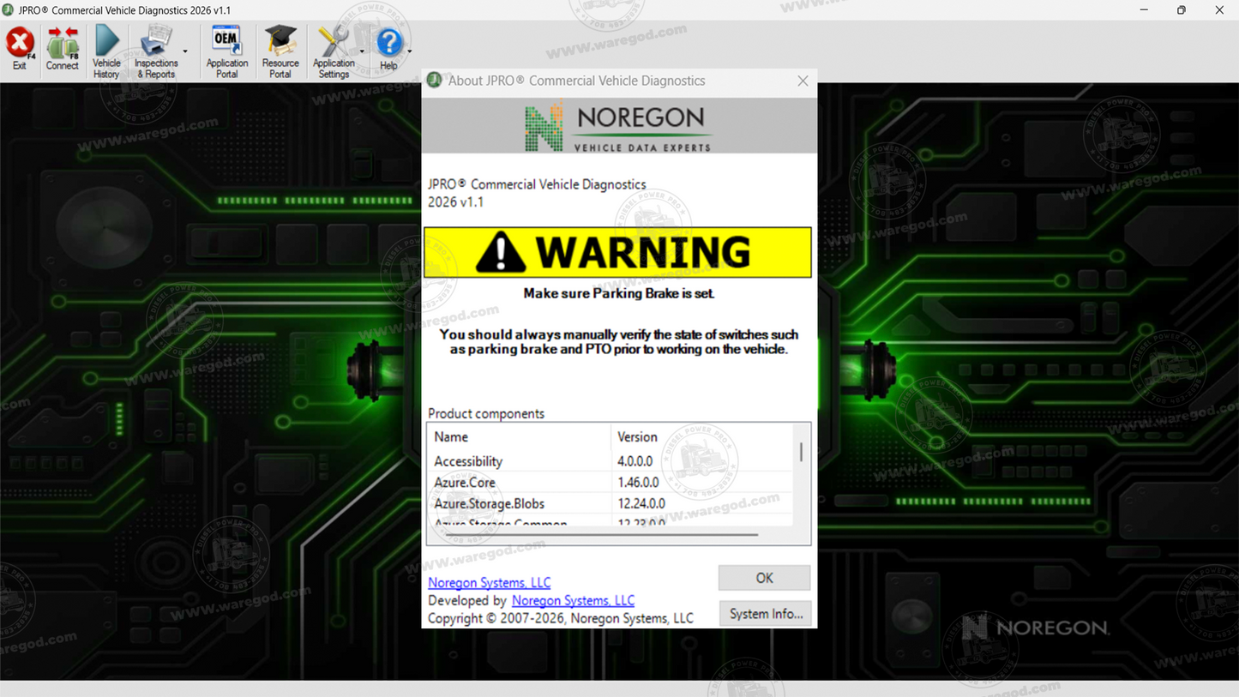Image resolution: width=1239 pixels, height=697 pixels.
Task: Open System Info from About dialog
Action: point(765,614)
